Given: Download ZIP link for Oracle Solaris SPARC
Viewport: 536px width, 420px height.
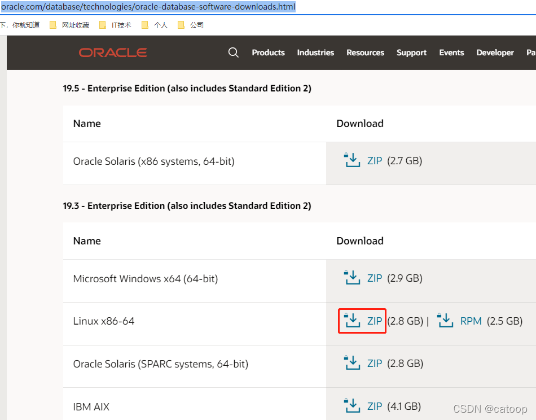Looking at the screenshot, I should click(375, 364).
